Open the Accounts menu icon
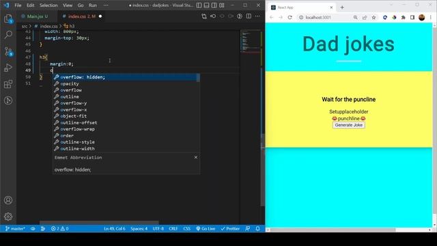The height and width of the screenshot is (246, 437). pyautogui.click(x=8, y=200)
